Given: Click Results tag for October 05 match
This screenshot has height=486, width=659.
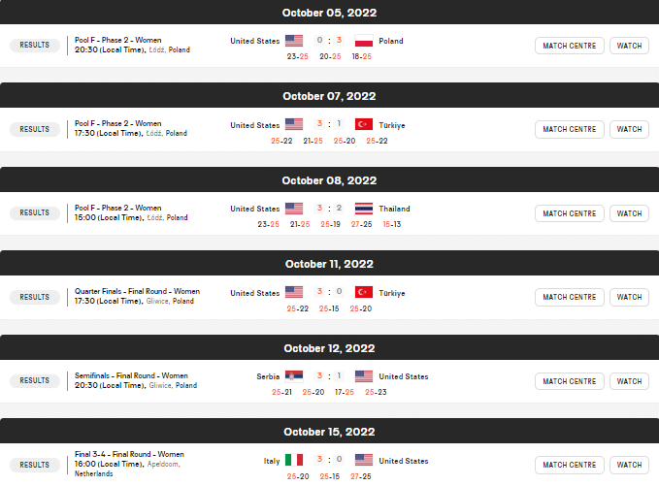Looking at the screenshot, I should (35, 46).
